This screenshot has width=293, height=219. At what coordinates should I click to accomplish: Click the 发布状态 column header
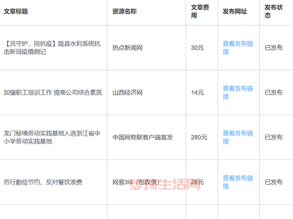coord(274,11)
